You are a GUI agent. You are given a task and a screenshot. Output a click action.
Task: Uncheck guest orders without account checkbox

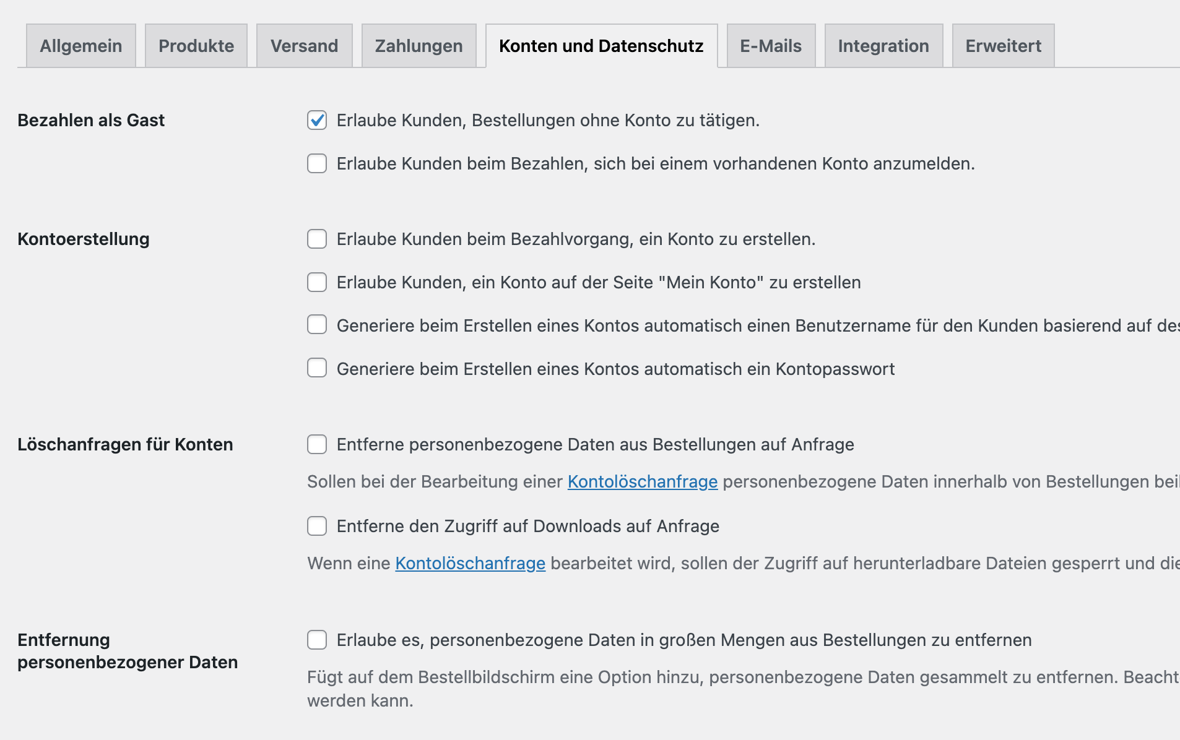coord(317,120)
